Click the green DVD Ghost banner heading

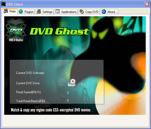(x=60, y=31)
